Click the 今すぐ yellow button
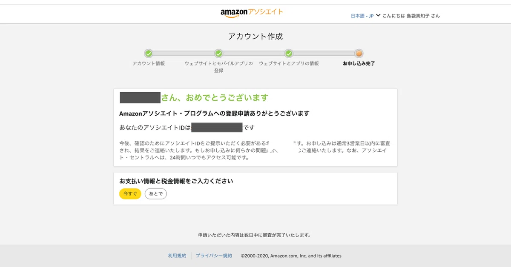 point(130,194)
